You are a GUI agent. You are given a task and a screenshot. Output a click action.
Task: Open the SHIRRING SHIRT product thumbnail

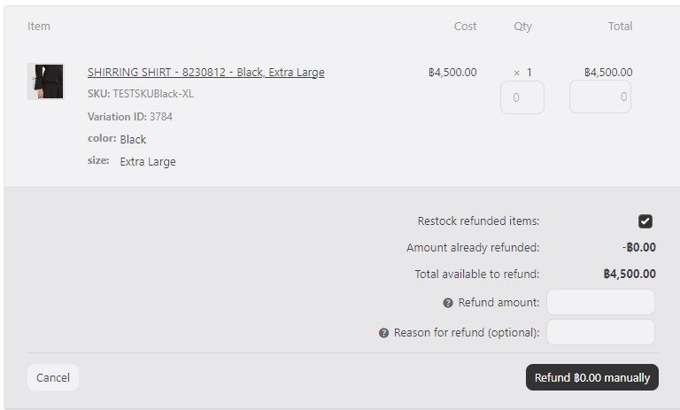45,81
